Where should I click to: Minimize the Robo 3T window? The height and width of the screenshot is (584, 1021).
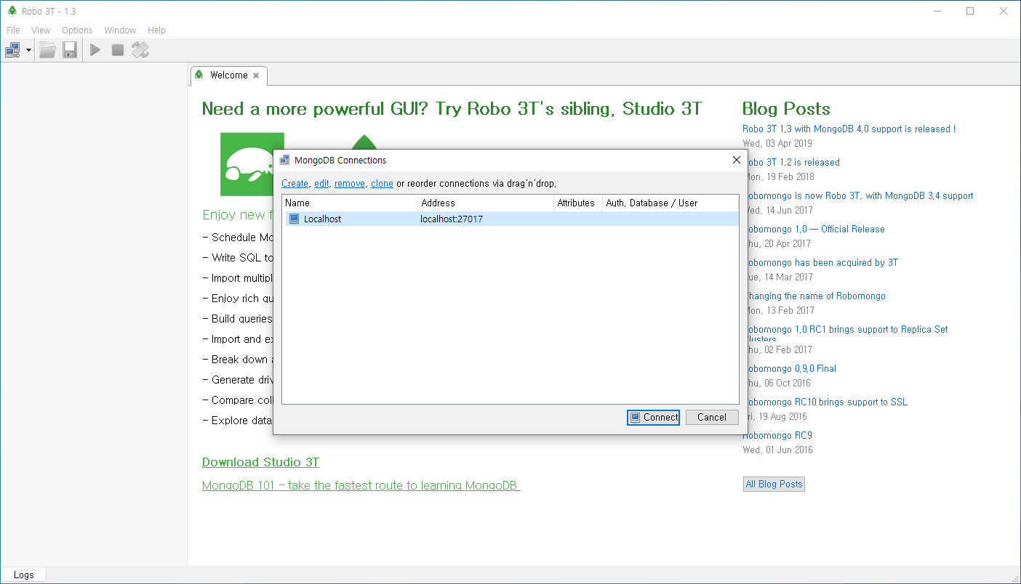(x=937, y=11)
